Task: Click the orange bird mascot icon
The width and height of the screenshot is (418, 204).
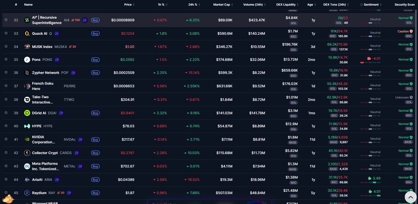Action: coord(8,199)
